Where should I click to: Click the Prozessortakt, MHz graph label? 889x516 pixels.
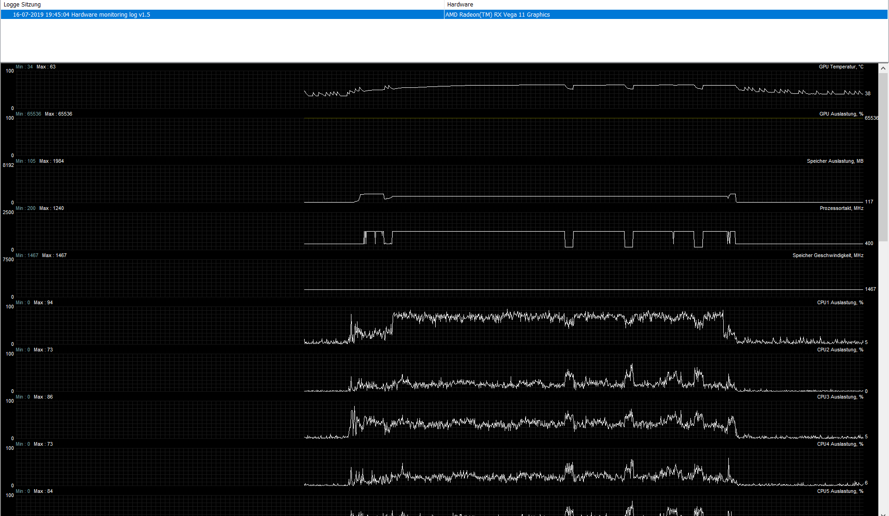[841, 209]
